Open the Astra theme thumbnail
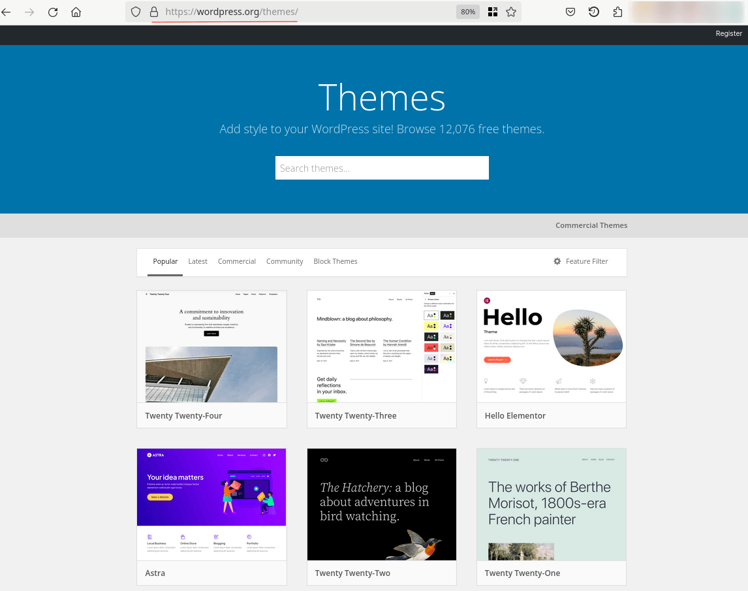The width and height of the screenshot is (748, 591). 211,503
